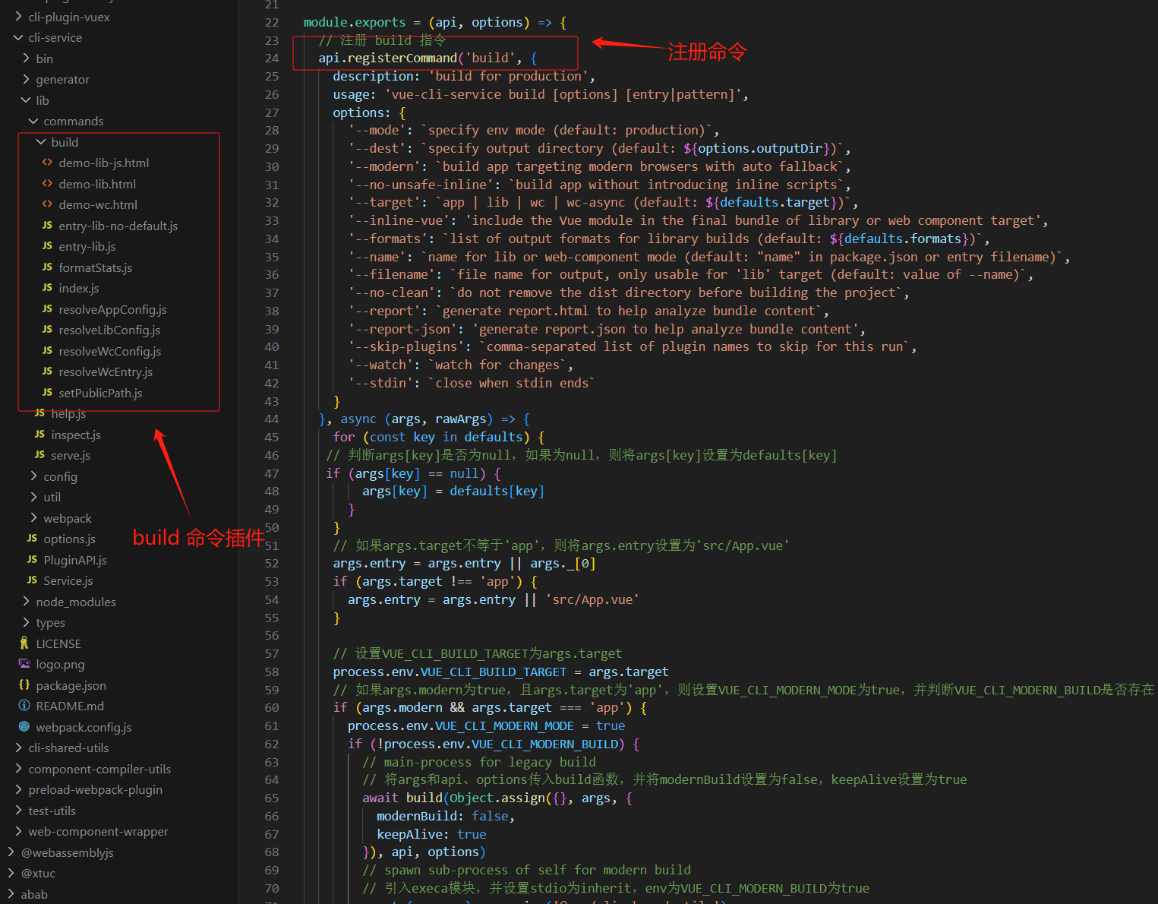The height and width of the screenshot is (904, 1158).
Task: Click 'process.env.VUE_CLI_BUILD_TARGET' on line 58
Action: pos(450,672)
